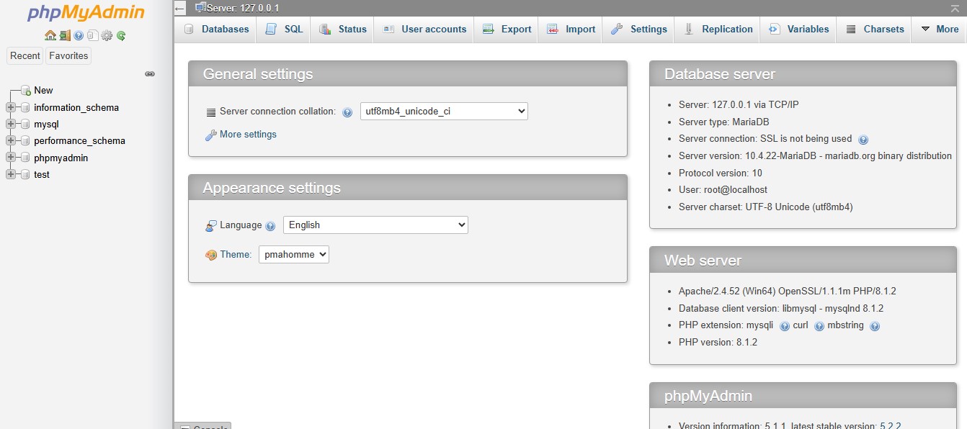
Task: Expand the mysql database tree node
Action: click(11, 124)
